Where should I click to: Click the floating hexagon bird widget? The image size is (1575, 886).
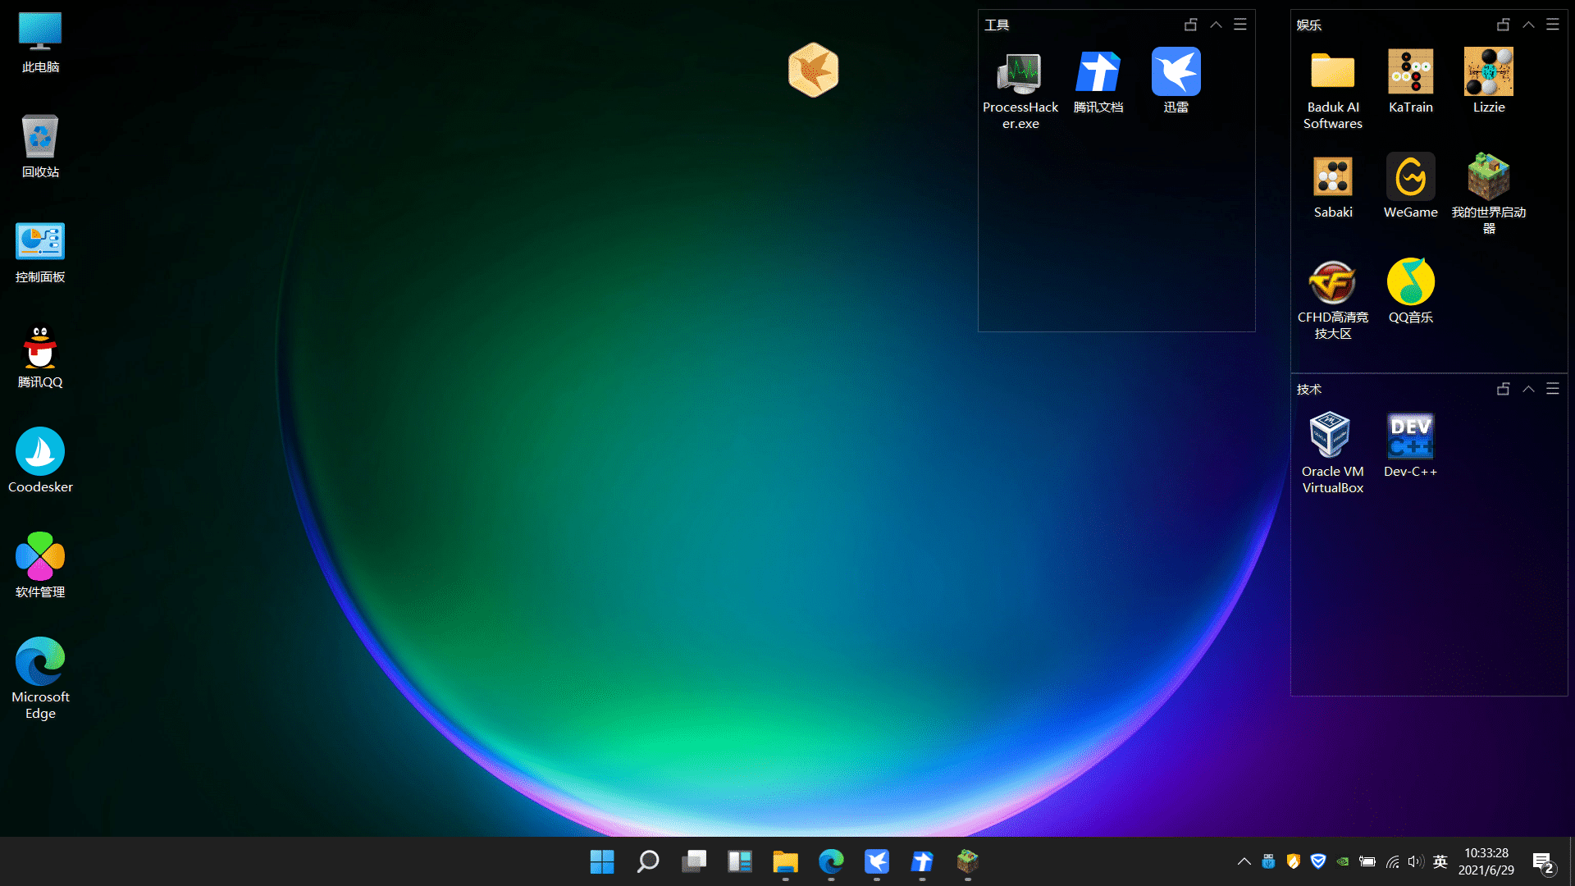click(x=813, y=70)
